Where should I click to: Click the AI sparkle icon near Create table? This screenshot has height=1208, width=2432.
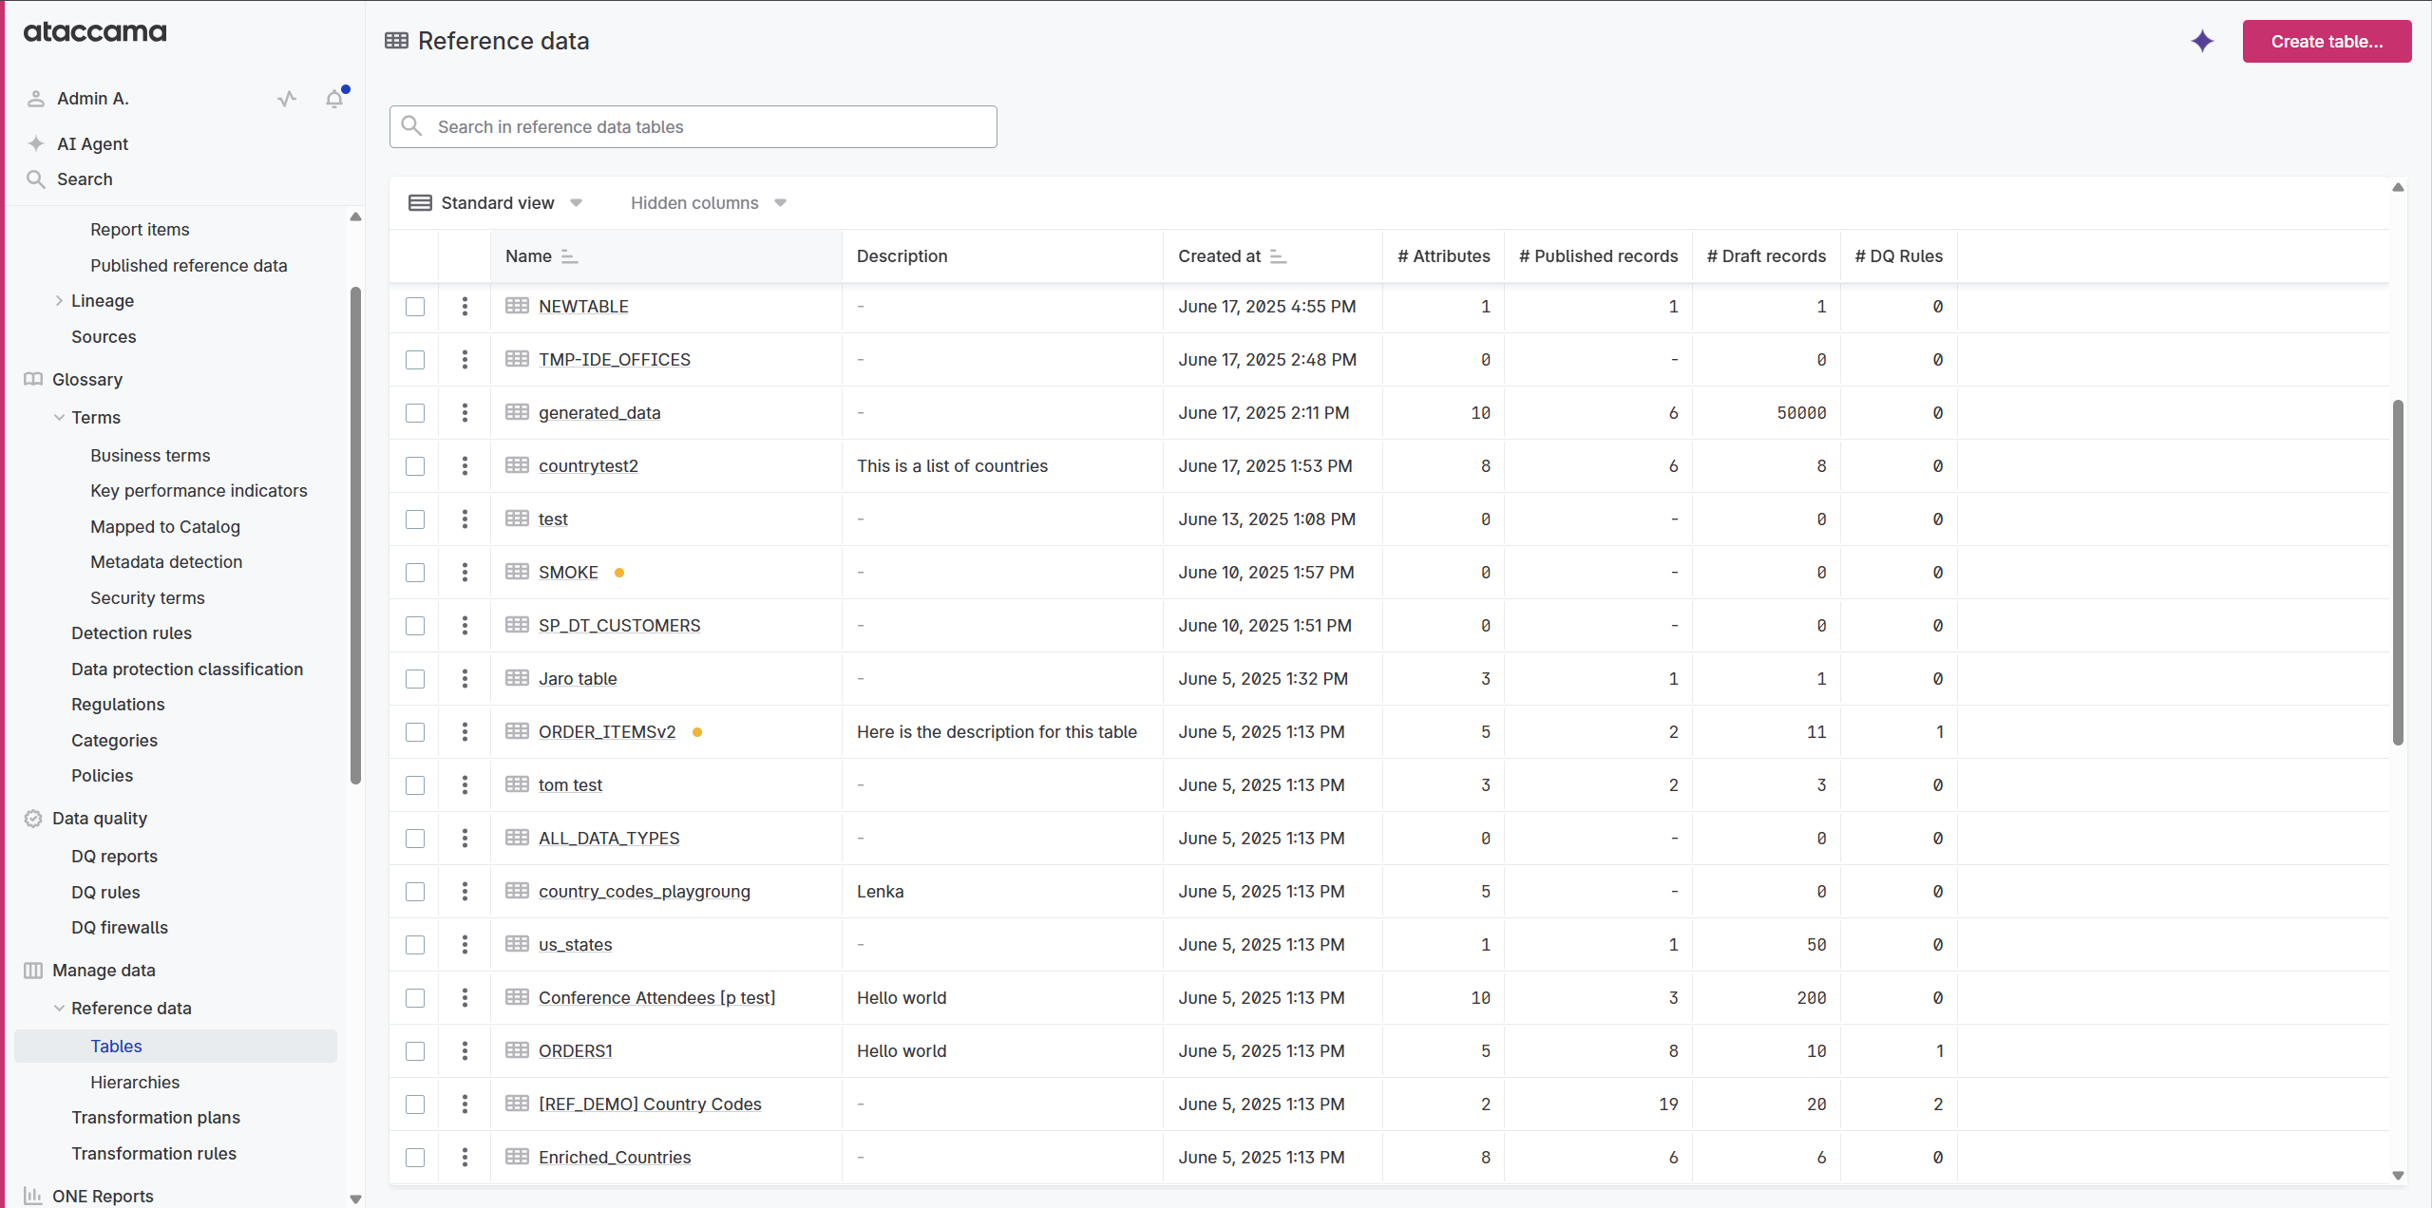(x=2202, y=41)
